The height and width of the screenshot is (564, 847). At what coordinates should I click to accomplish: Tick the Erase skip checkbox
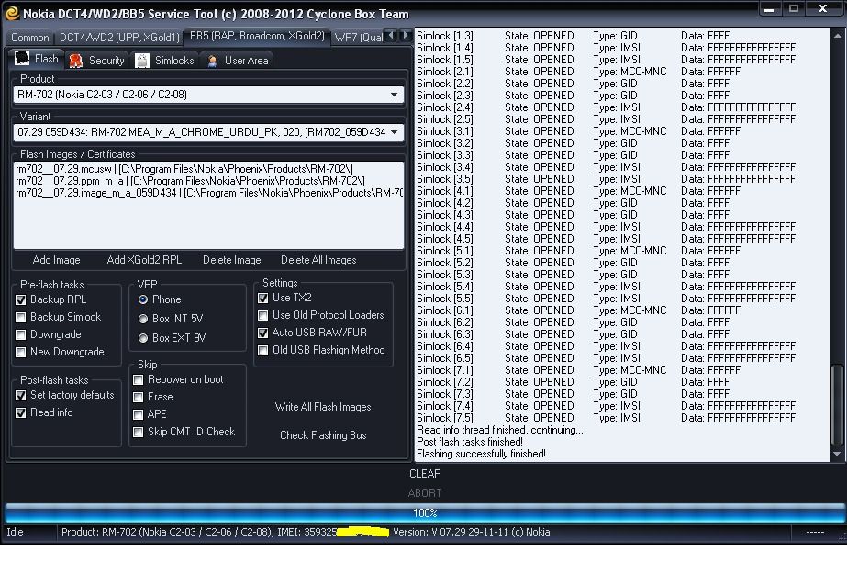(139, 397)
